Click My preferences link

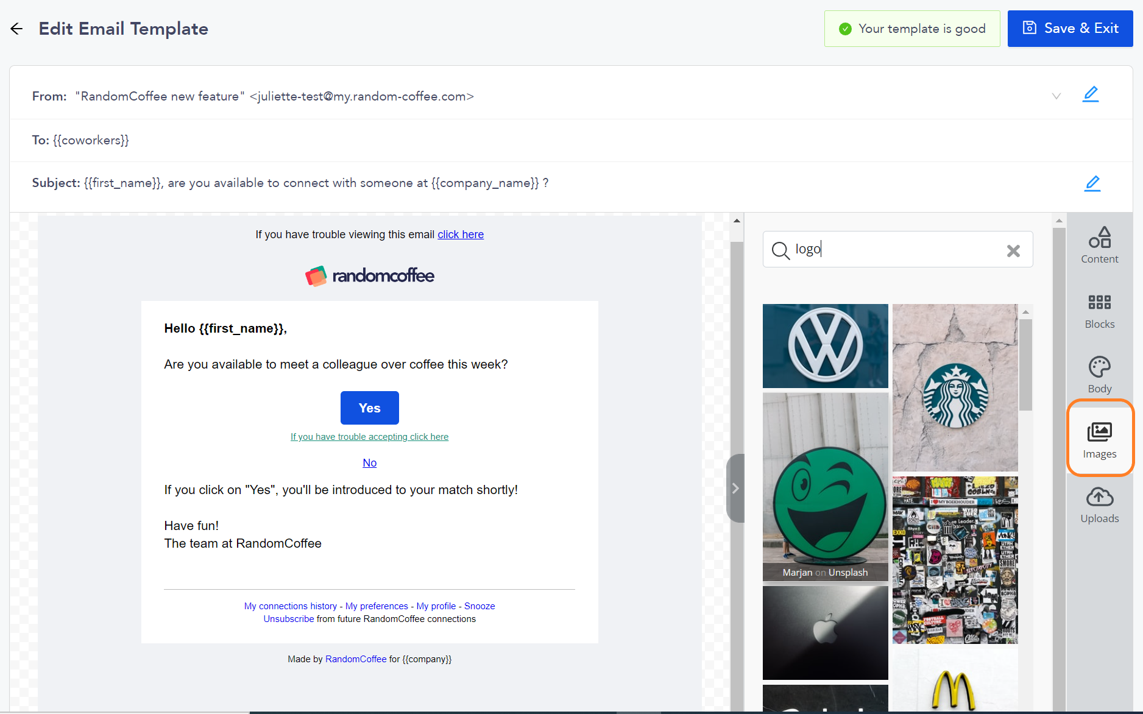click(x=377, y=606)
